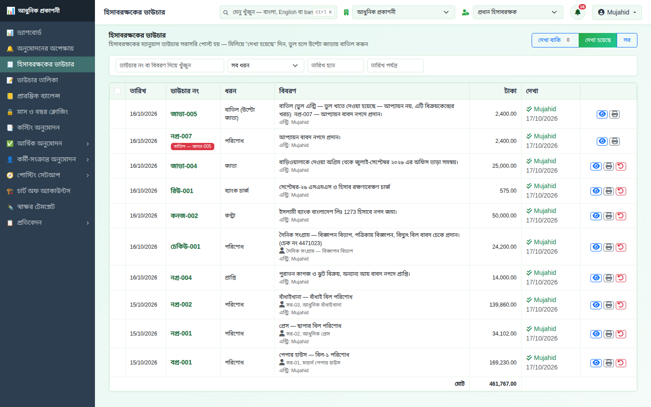Open the notifications bell icon

tap(578, 12)
